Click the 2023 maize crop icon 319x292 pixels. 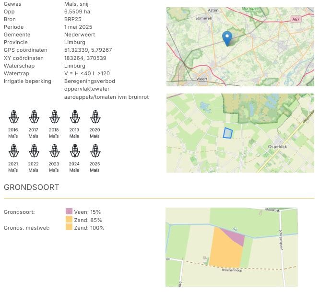pyautogui.click(x=54, y=151)
